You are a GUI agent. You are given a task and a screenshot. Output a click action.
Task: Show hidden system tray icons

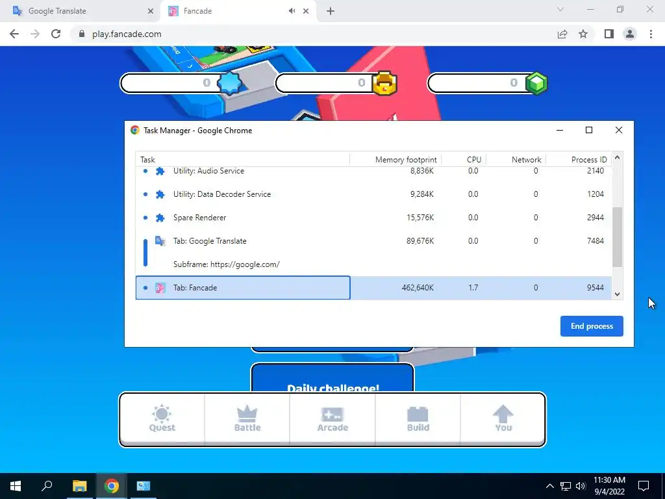[x=549, y=486]
